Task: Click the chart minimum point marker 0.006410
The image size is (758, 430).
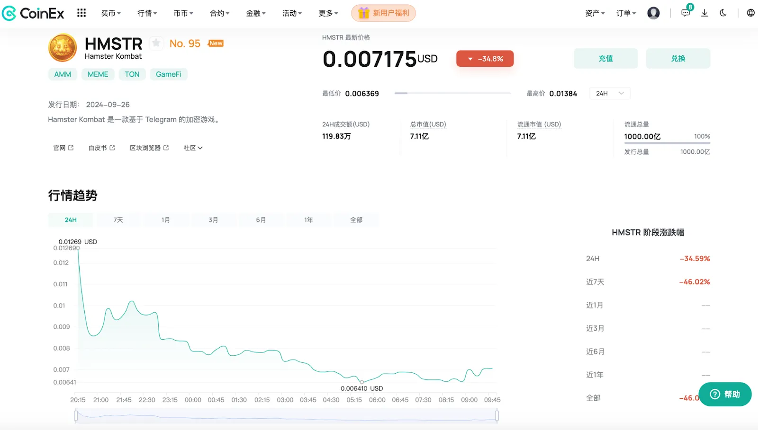Action: (x=362, y=382)
